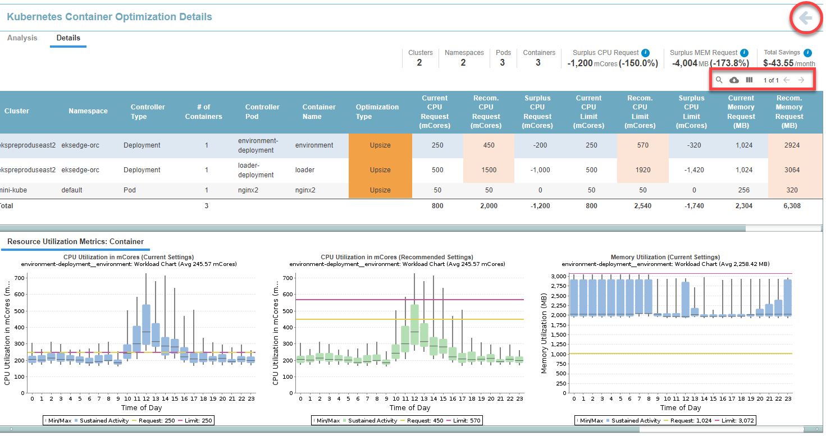826x436 pixels.
Task: Click Surplus CPU Request info icon
Action: coord(646,53)
